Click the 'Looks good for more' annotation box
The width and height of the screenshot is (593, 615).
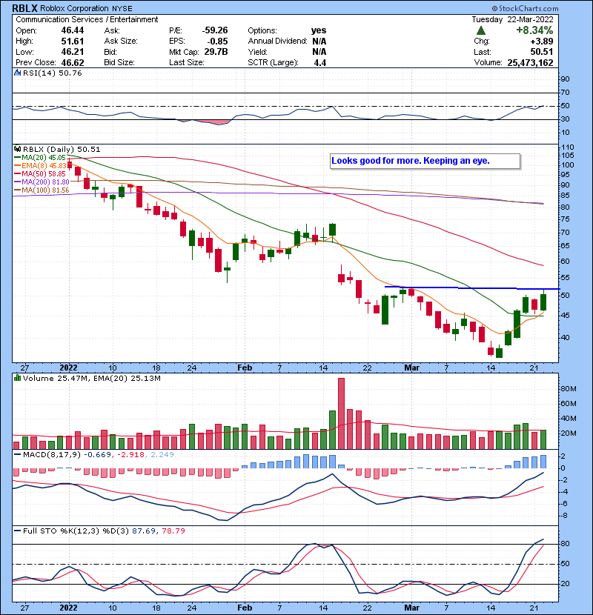point(425,162)
